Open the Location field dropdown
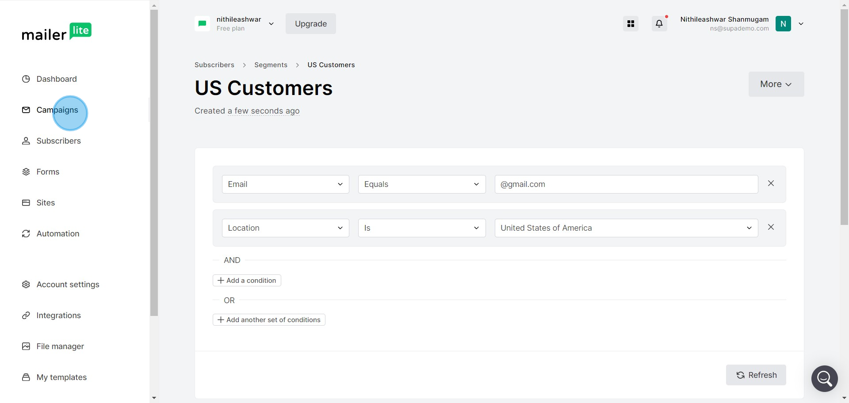Image resolution: width=849 pixels, height=403 pixels. 286,228
